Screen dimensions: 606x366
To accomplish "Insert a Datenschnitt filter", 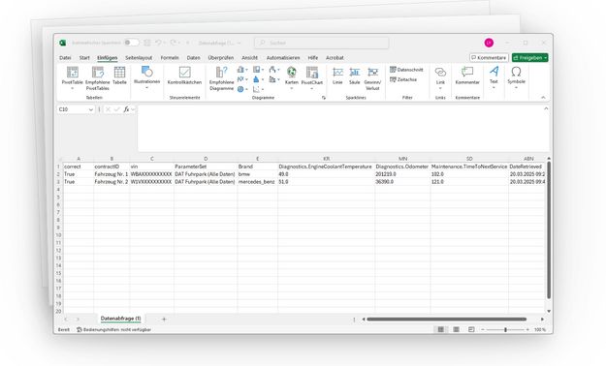I will (x=406, y=70).
